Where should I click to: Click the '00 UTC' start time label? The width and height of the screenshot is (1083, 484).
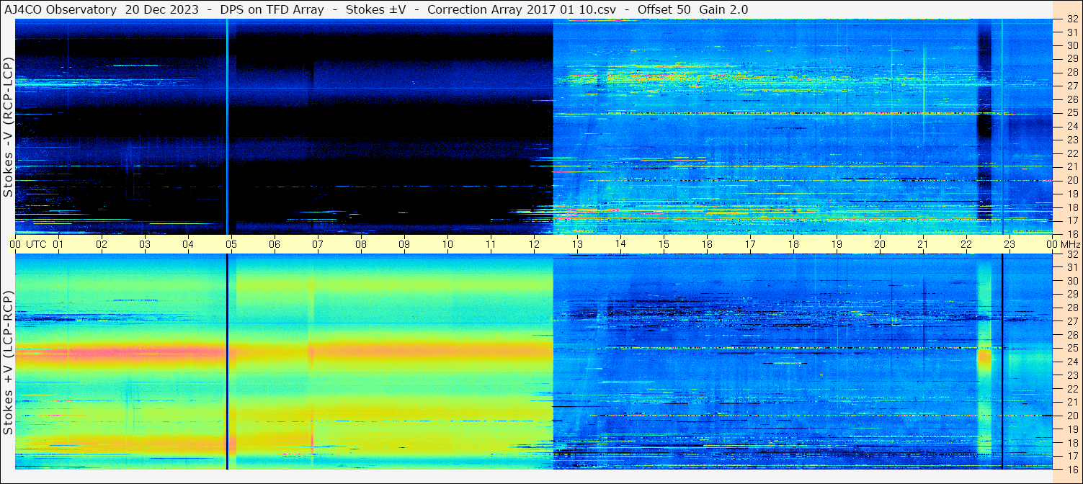(x=28, y=244)
